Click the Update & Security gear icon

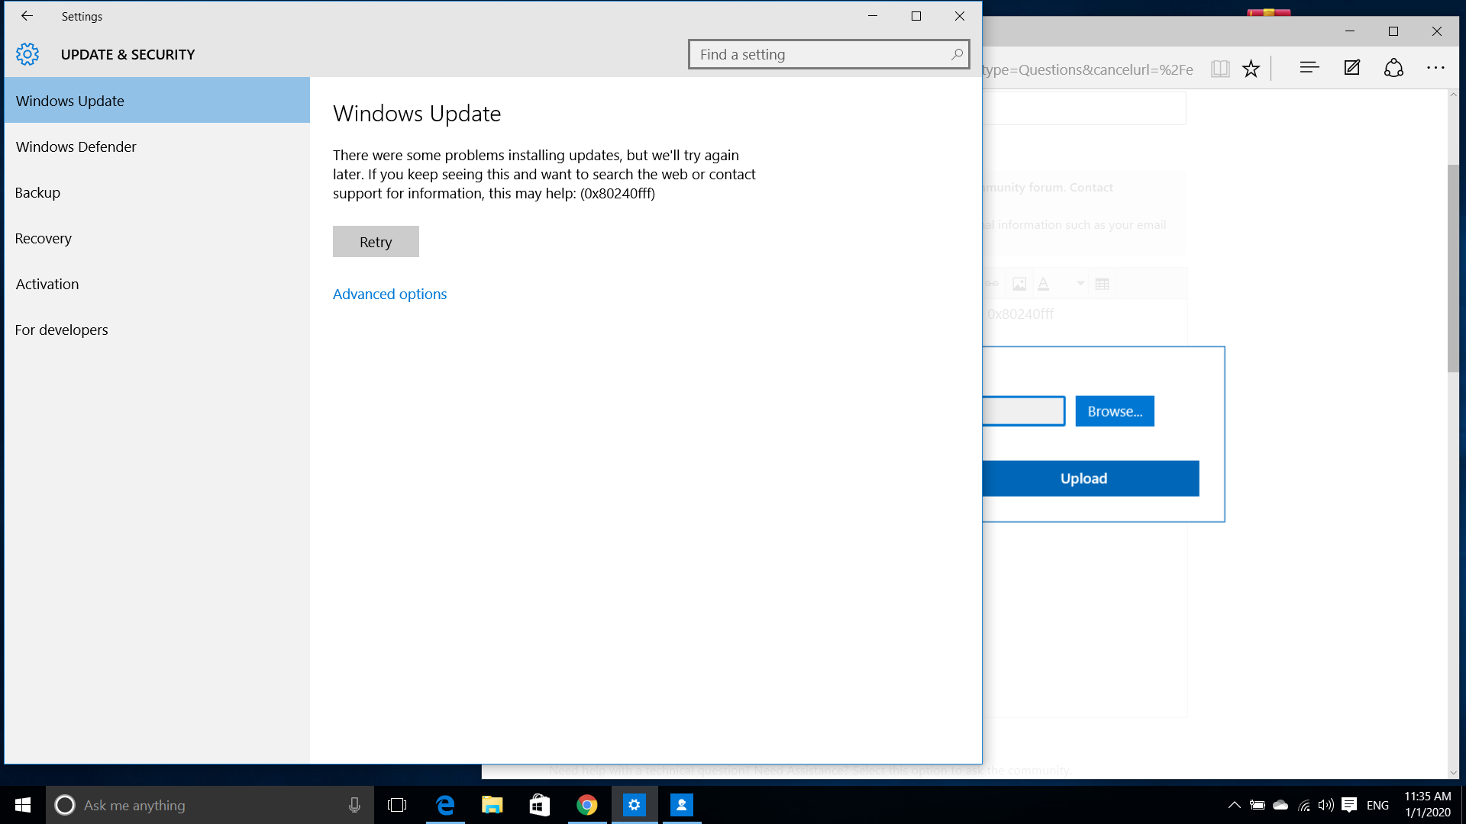coord(27,54)
